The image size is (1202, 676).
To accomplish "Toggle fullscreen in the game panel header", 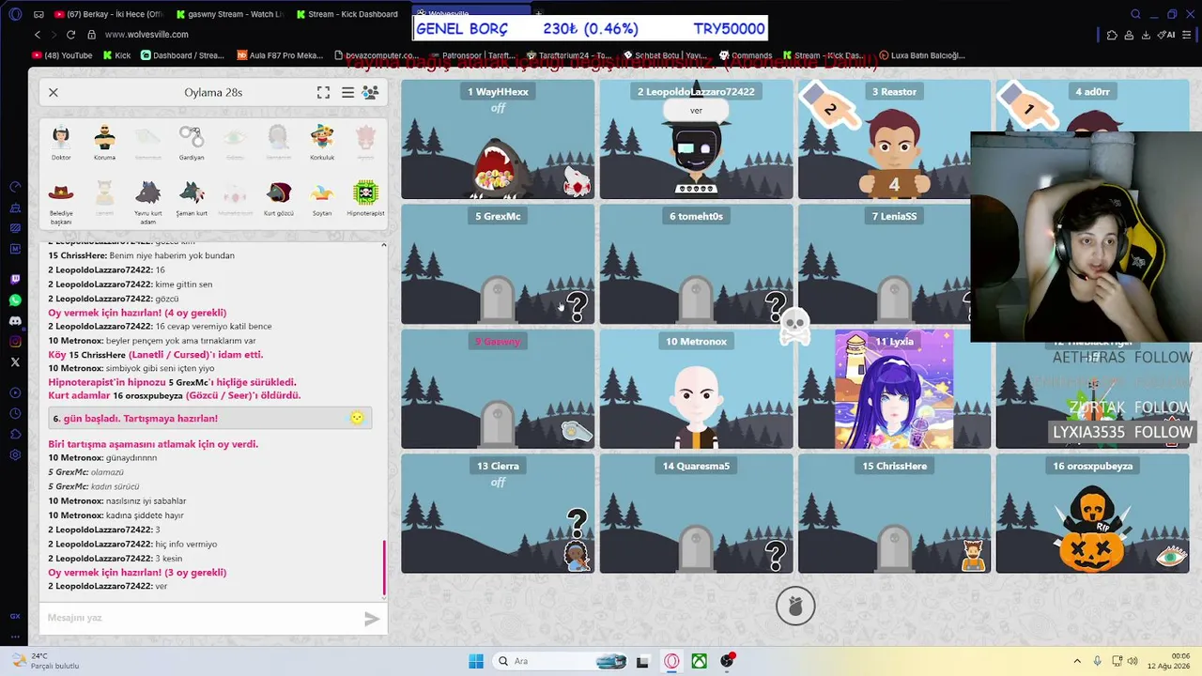I will [x=323, y=92].
